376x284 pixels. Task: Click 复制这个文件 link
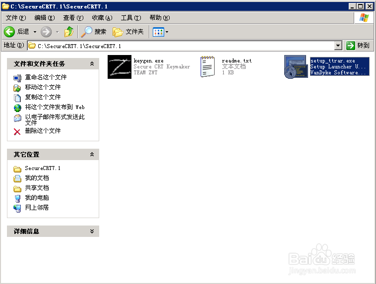coord(43,97)
